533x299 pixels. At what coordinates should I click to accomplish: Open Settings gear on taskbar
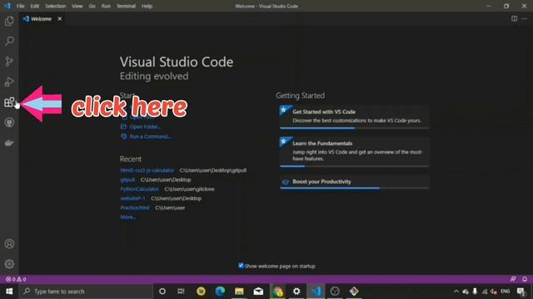(296, 292)
